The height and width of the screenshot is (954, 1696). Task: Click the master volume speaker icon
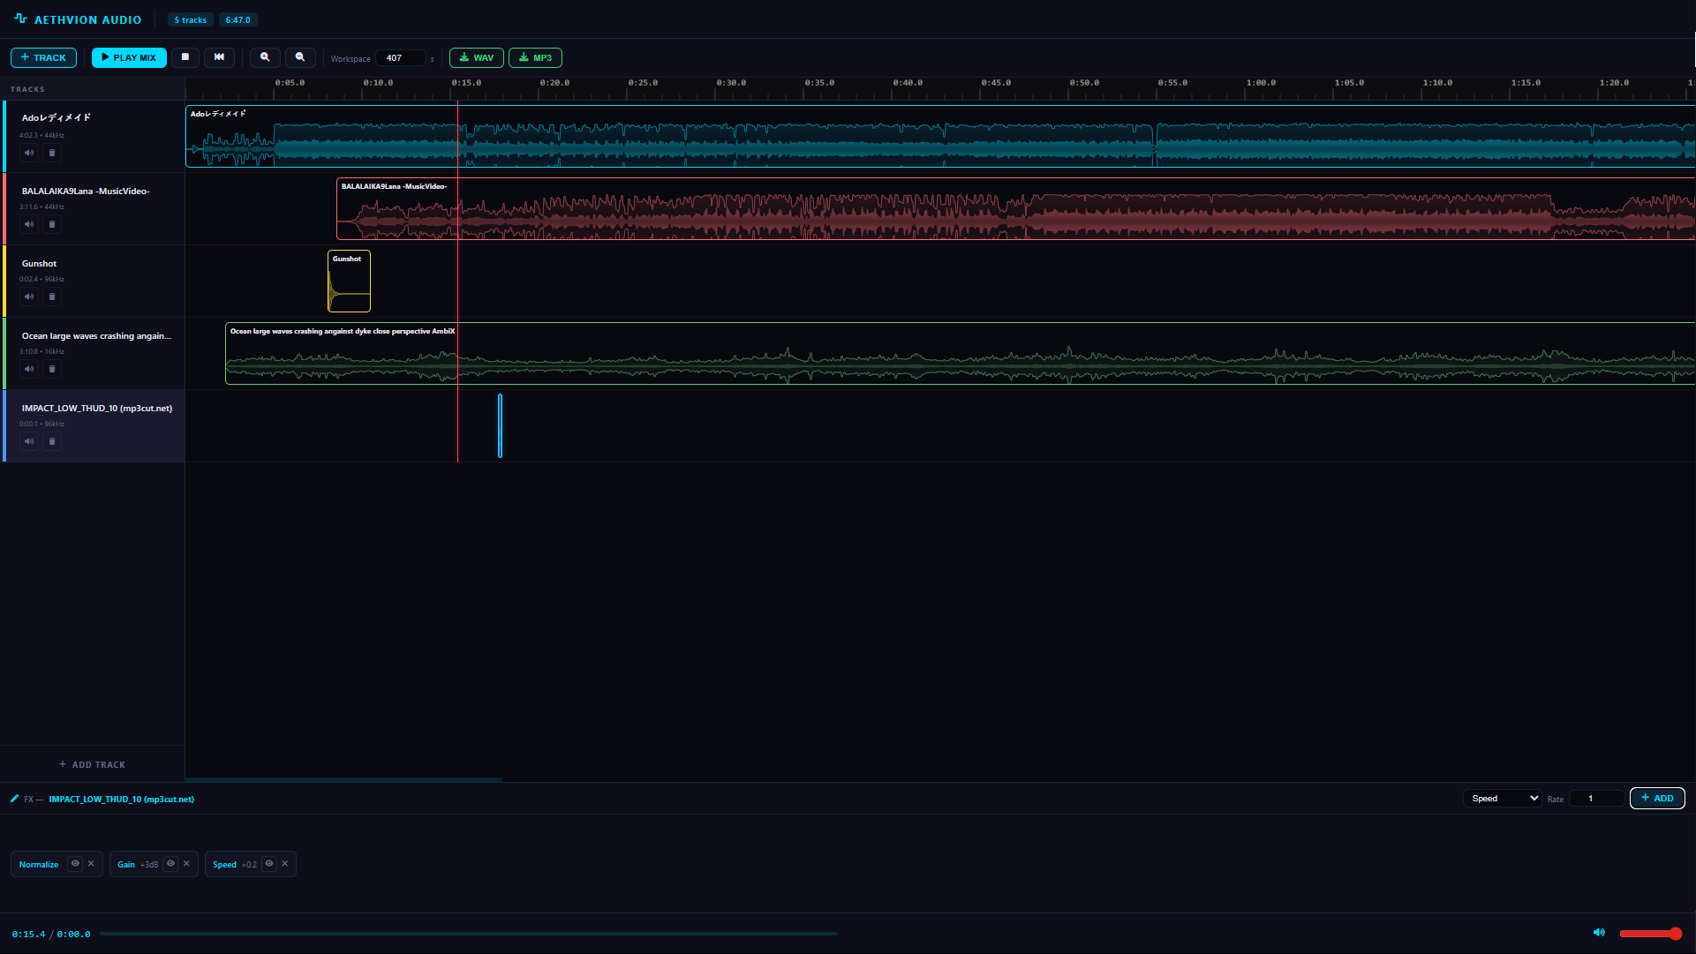pos(1599,933)
